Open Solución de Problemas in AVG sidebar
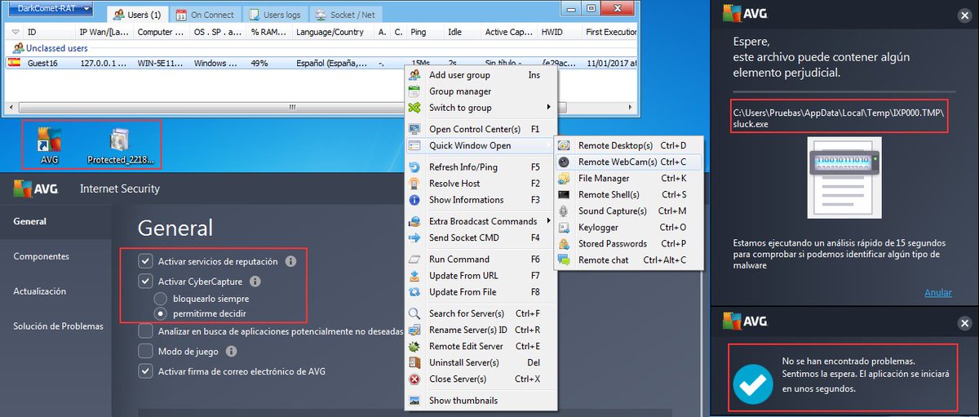979x417 pixels. [58, 326]
